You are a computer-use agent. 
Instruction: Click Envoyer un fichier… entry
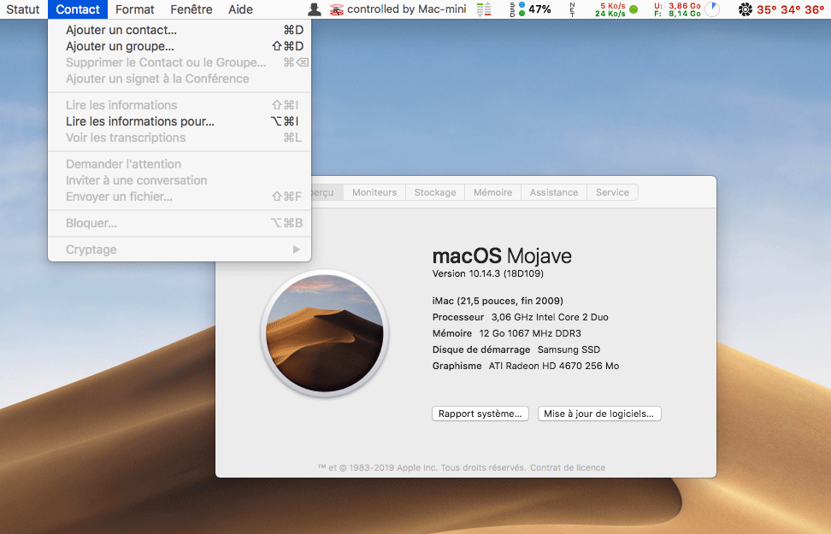coord(180,197)
